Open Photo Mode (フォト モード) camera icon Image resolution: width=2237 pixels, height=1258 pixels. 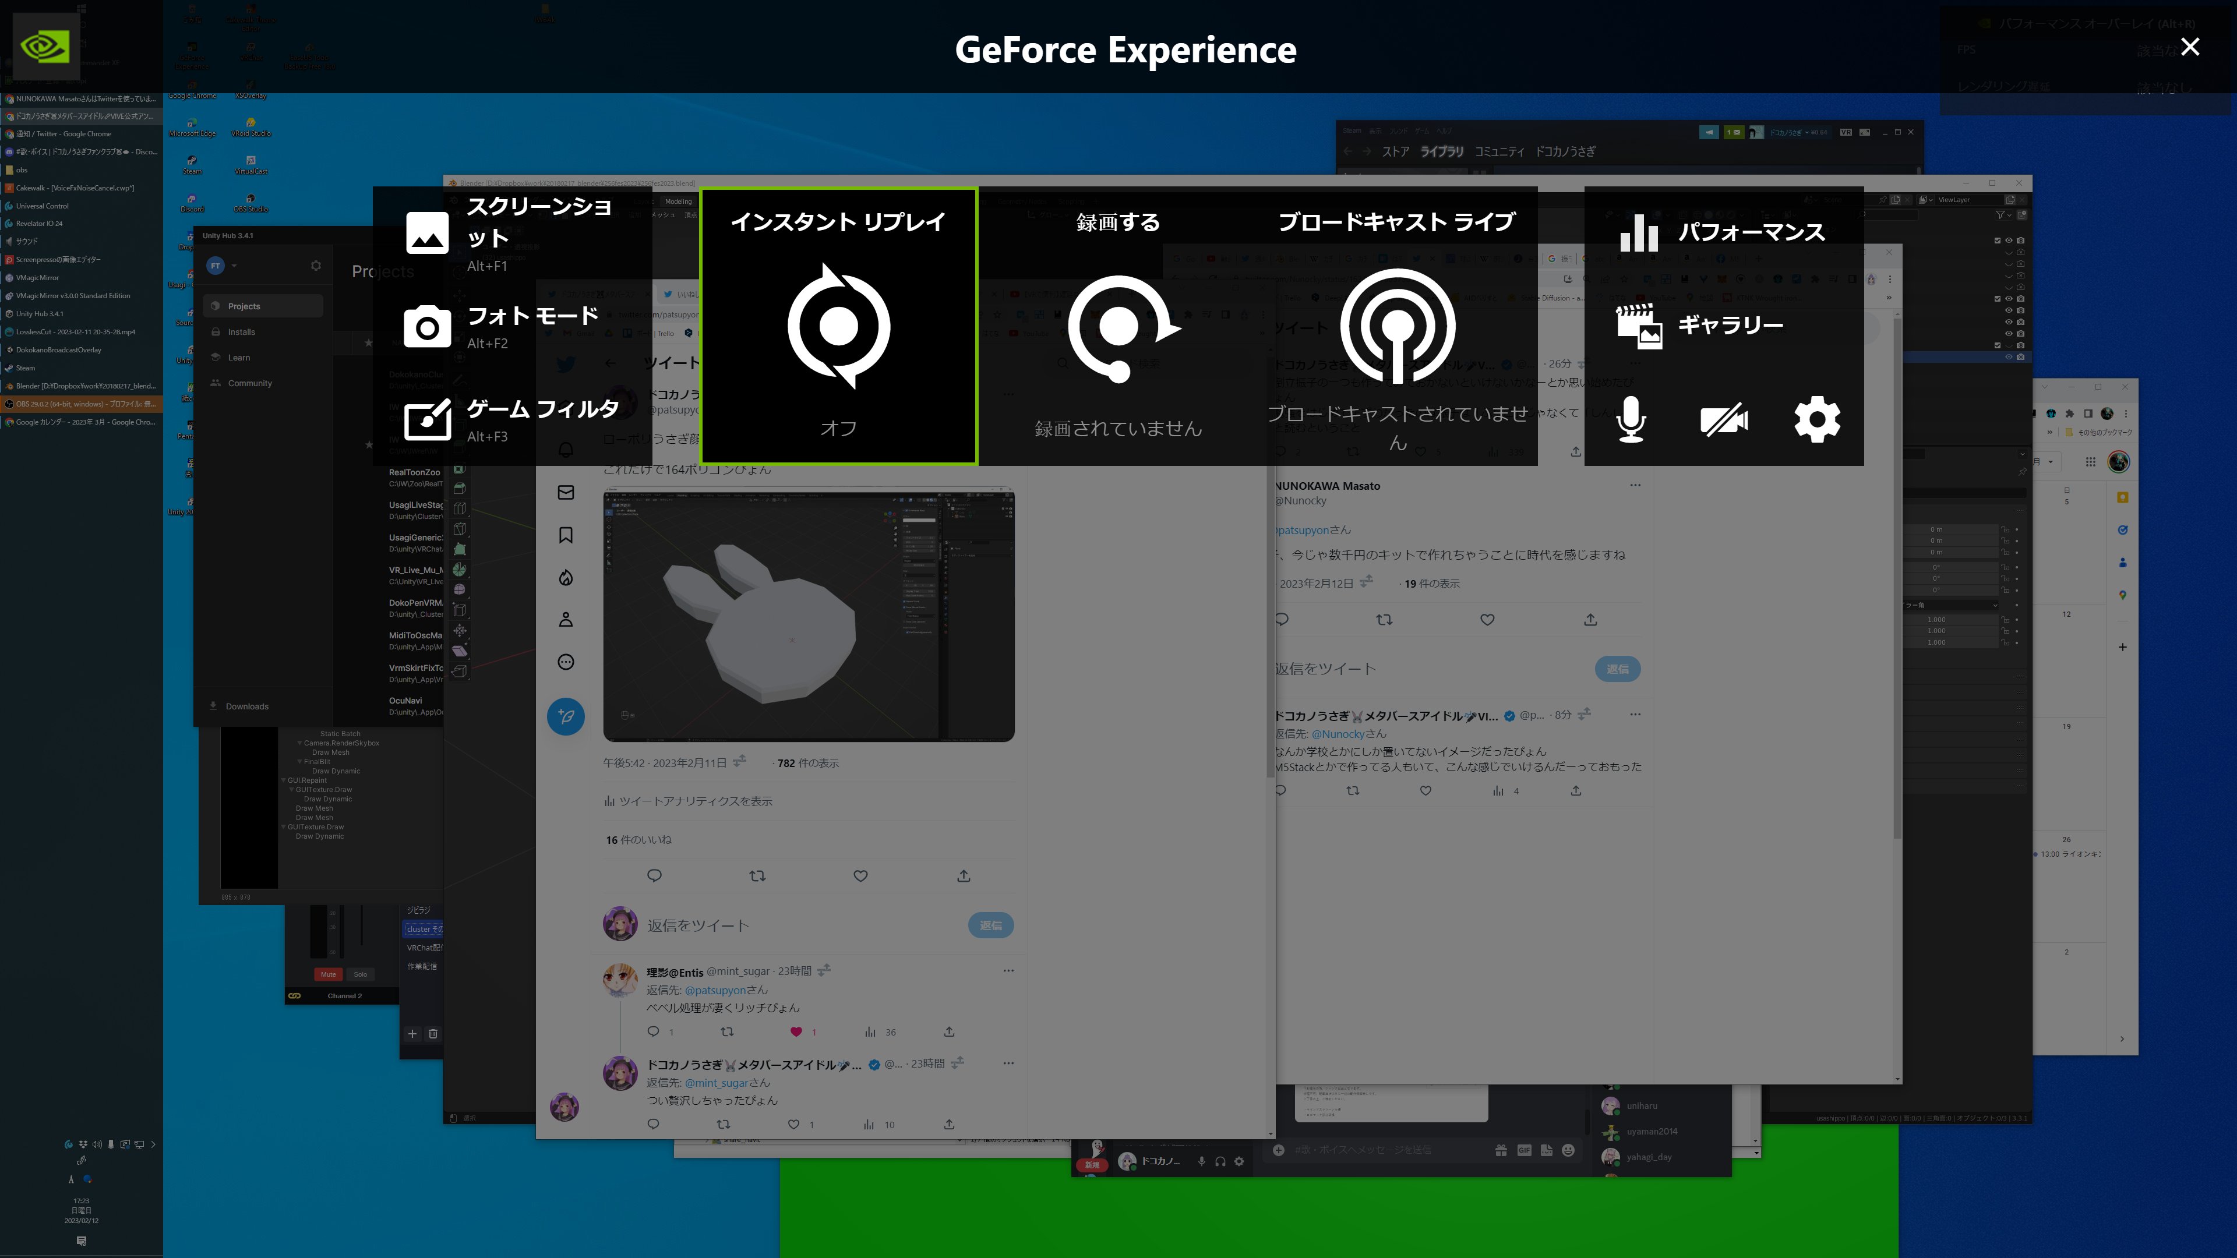[x=427, y=326]
